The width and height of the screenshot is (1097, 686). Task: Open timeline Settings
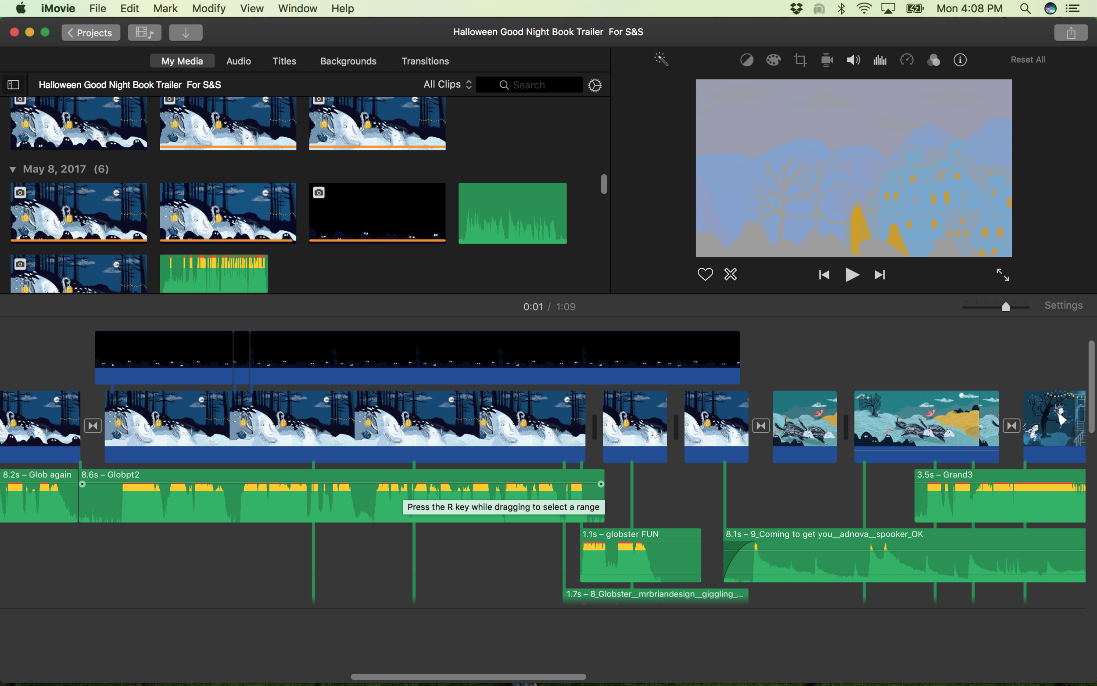1064,305
